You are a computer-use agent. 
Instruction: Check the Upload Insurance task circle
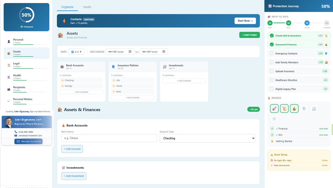(272, 71)
